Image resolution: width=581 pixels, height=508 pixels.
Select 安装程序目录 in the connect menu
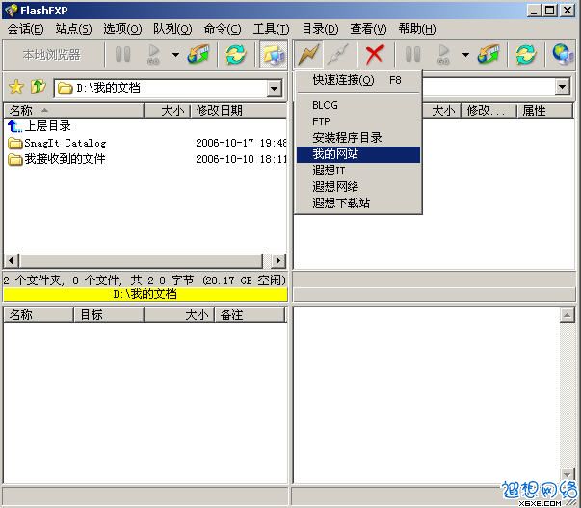[358, 138]
